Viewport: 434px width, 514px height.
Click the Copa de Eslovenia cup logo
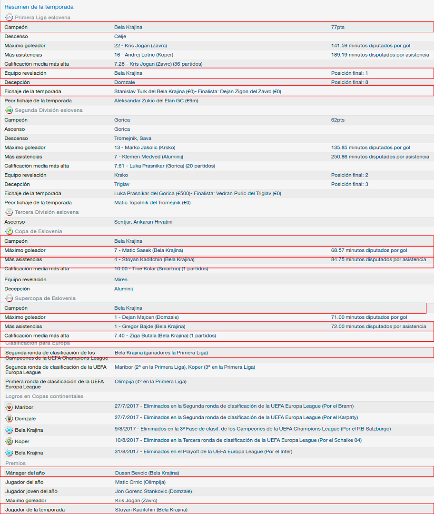9,231
